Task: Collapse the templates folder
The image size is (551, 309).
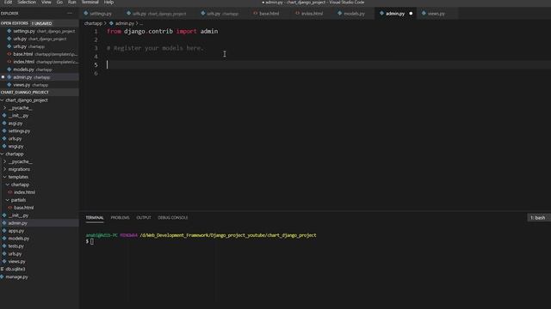Action: tap(18, 177)
